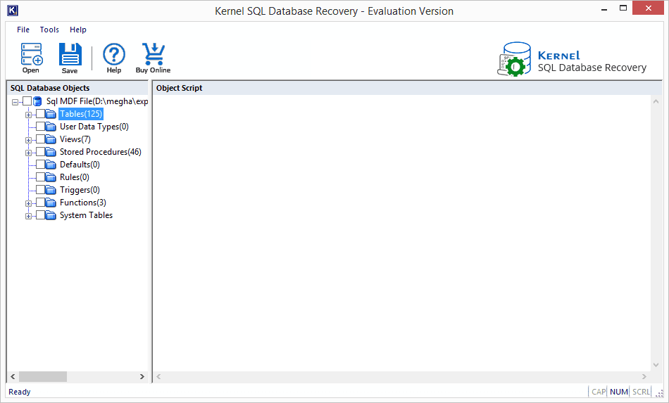This screenshot has width=669, height=403.
Task: Click the Object Script scroll up arrow
Action: click(656, 101)
